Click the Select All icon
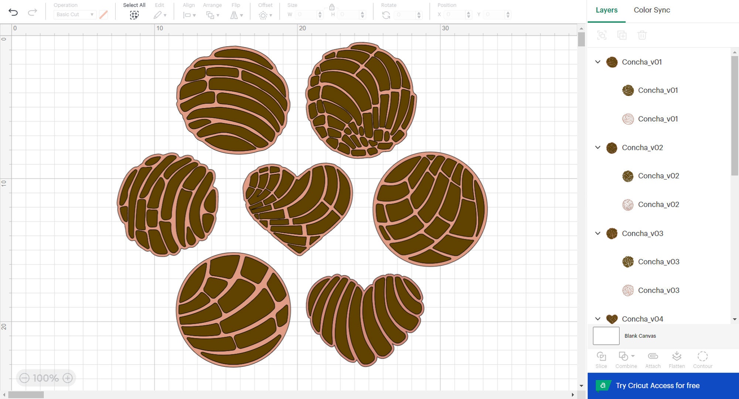 coord(134,15)
